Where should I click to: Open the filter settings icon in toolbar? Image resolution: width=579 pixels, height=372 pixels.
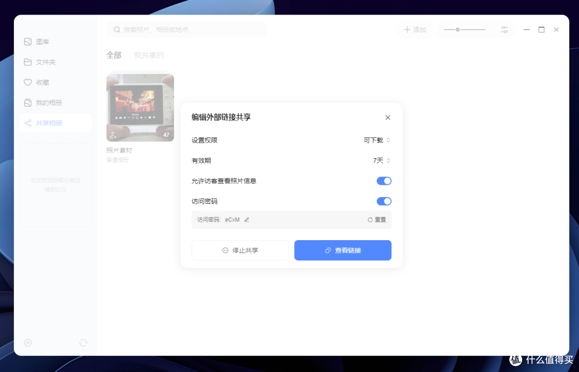coord(504,29)
